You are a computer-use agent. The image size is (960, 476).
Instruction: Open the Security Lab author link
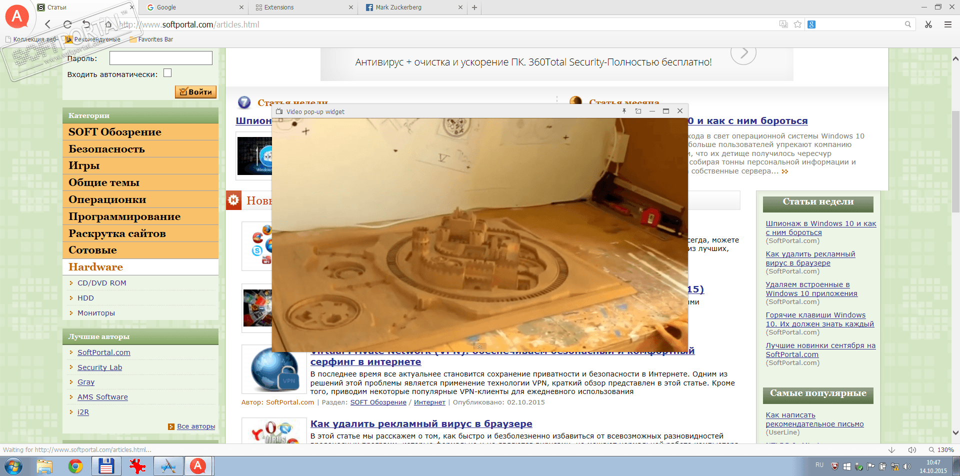coord(99,367)
